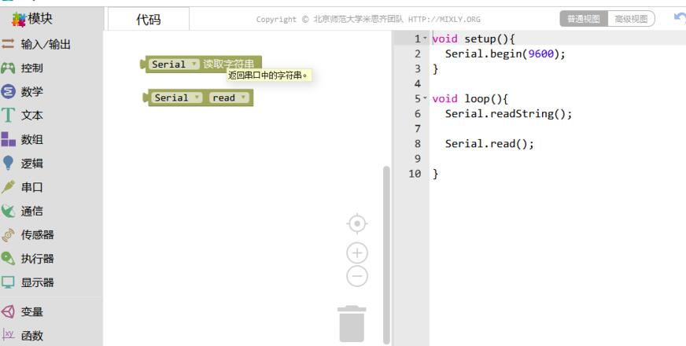The image size is (686, 346).
Task: Zoom in the block workspace
Action: click(x=357, y=253)
